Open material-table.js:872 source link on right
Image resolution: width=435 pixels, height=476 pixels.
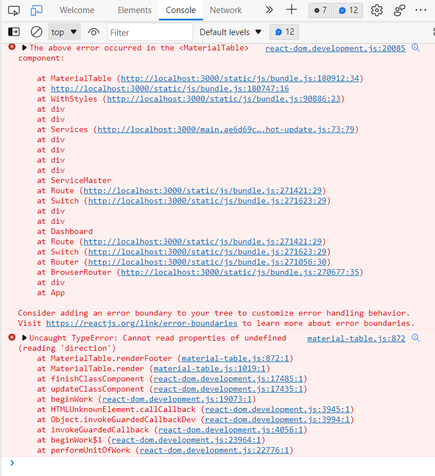pos(356,338)
